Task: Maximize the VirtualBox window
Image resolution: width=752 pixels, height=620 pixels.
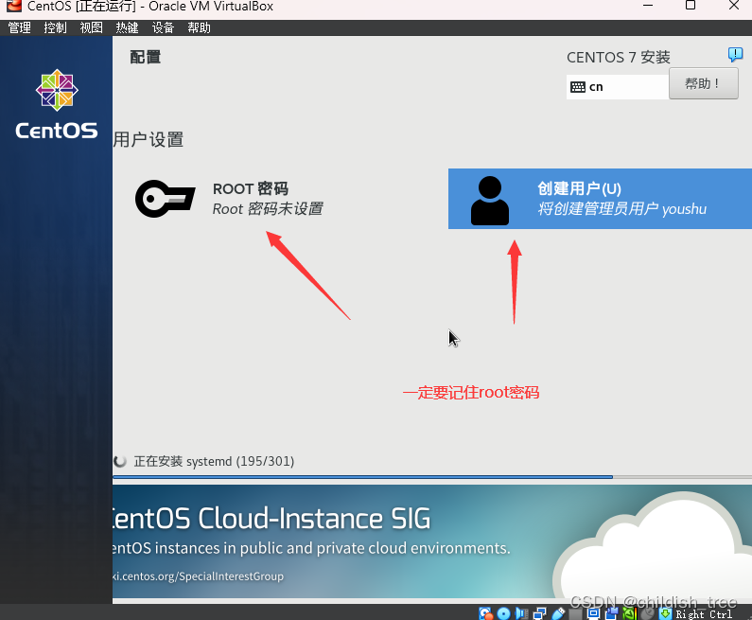Action: [691, 6]
